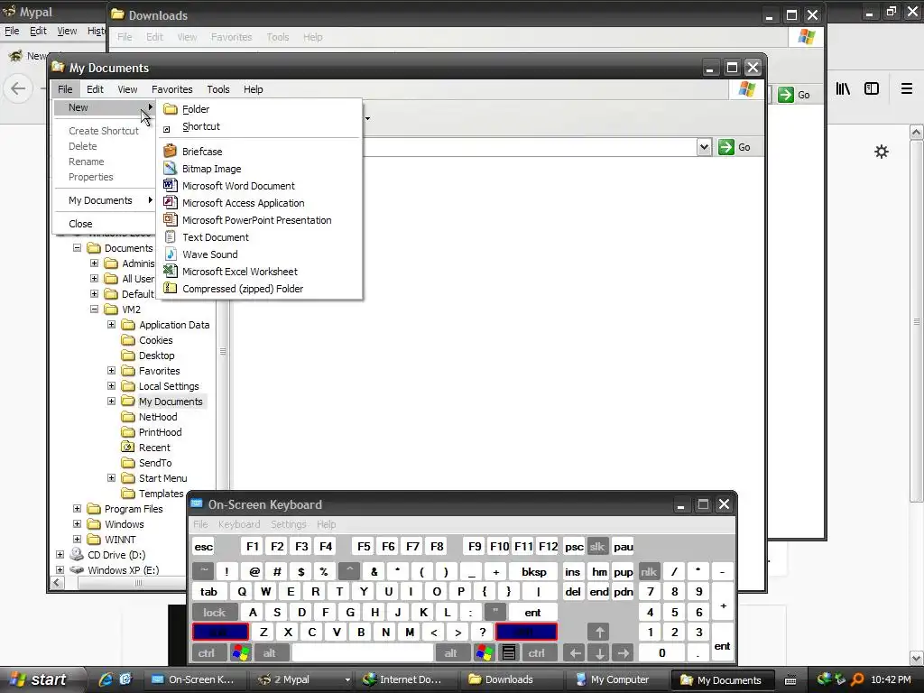The image size is (924, 693).
Task: Select the SendTo folder in the tree
Action: (x=155, y=463)
